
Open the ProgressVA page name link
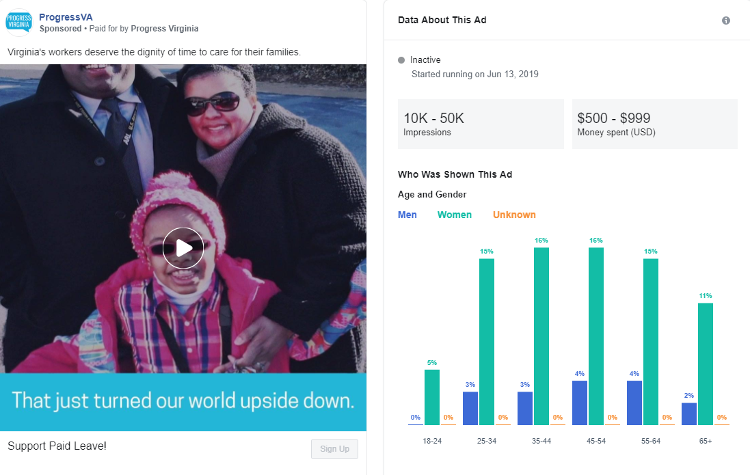click(66, 16)
